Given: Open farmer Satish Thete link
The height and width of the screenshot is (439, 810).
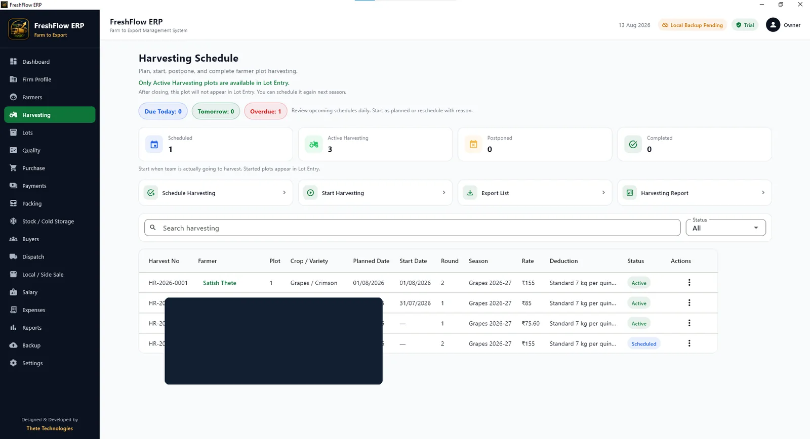Looking at the screenshot, I should pyautogui.click(x=220, y=283).
